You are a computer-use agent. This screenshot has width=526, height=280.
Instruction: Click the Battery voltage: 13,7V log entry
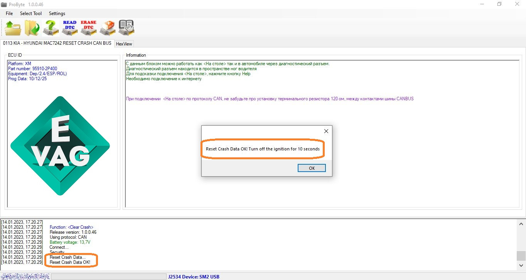[70, 242]
